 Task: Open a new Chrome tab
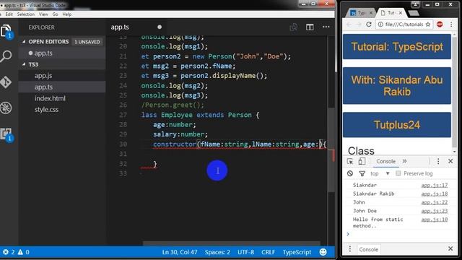point(414,13)
